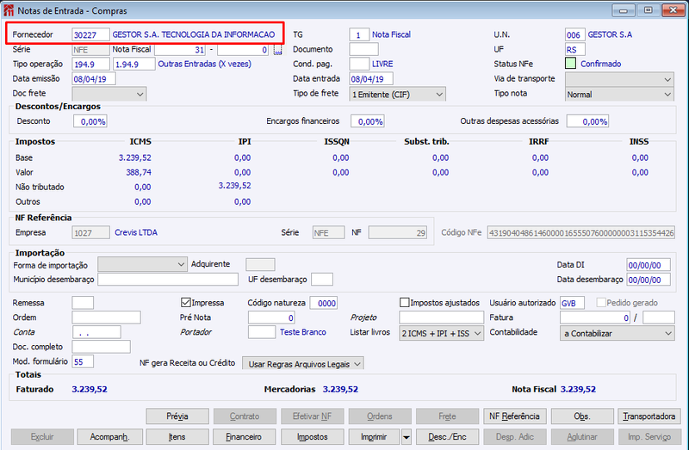Click the Data entrada date field
The width and height of the screenshot is (689, 450).
(x=371, y=78)
